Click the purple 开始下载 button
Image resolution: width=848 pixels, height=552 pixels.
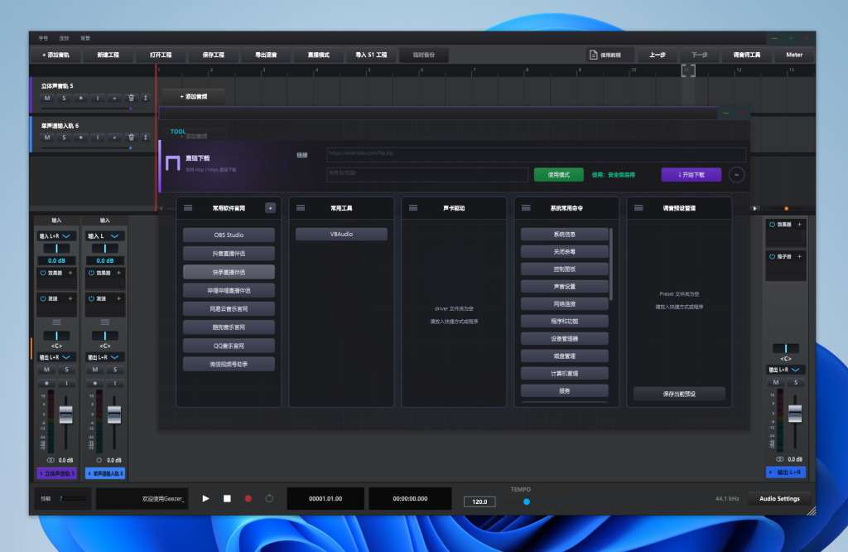[691, 175]
